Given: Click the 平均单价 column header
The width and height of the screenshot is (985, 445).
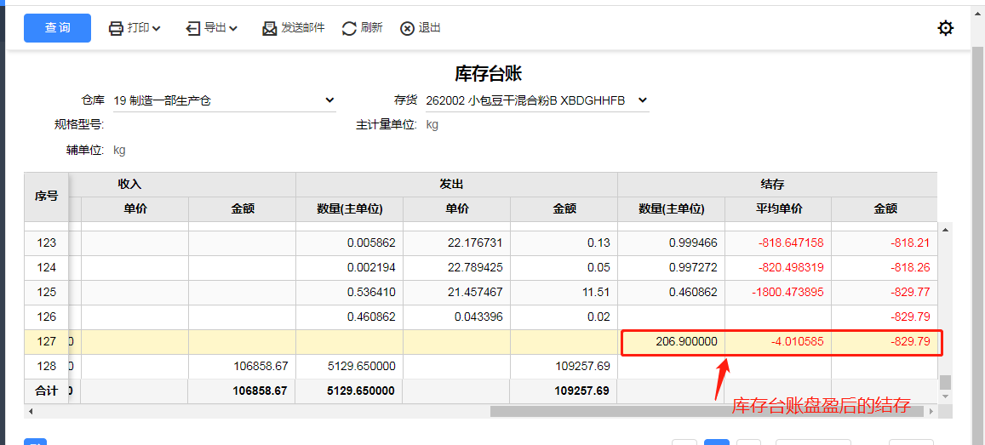Looking at the screenshot, I should coord(778,209).
